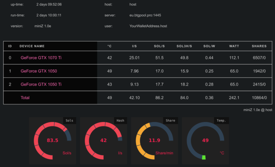Click the SHARES column header
Viewport: 275px width, 167px height.
point(259,46)
